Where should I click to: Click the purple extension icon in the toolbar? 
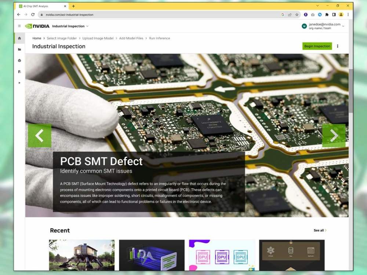point(306,15)
